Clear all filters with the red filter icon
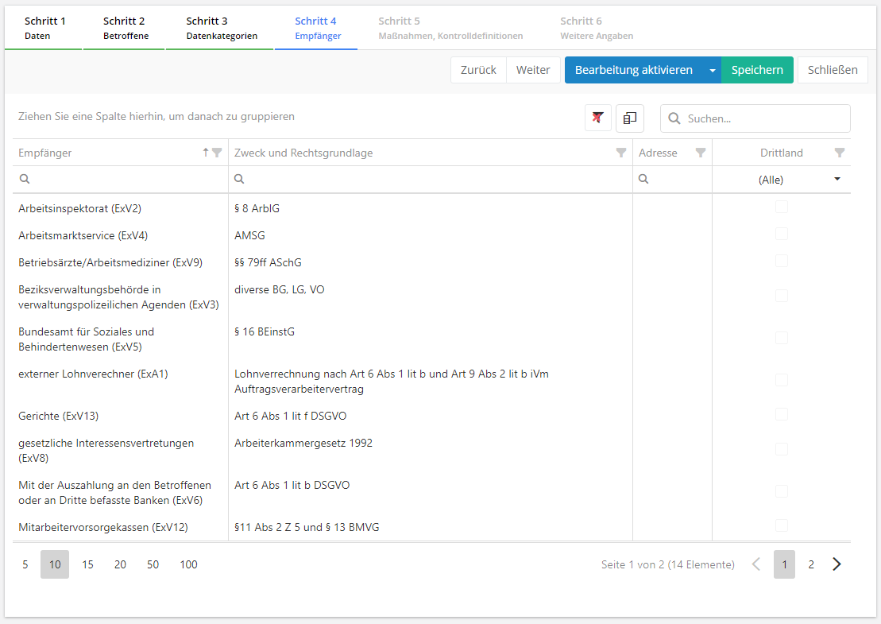Image resolution: width=881 pixels, height=624 pixels. pos(597,118)
